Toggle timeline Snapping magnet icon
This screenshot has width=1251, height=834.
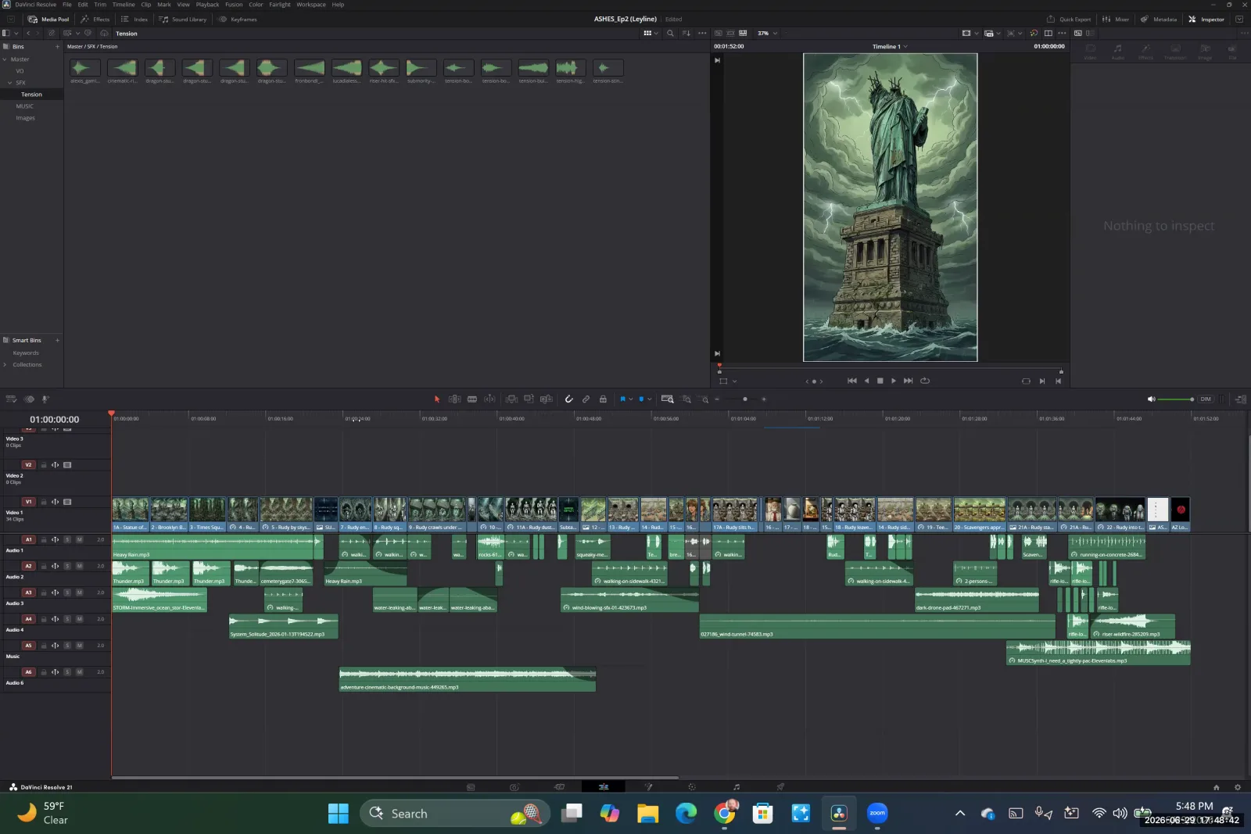pos(568,399)
